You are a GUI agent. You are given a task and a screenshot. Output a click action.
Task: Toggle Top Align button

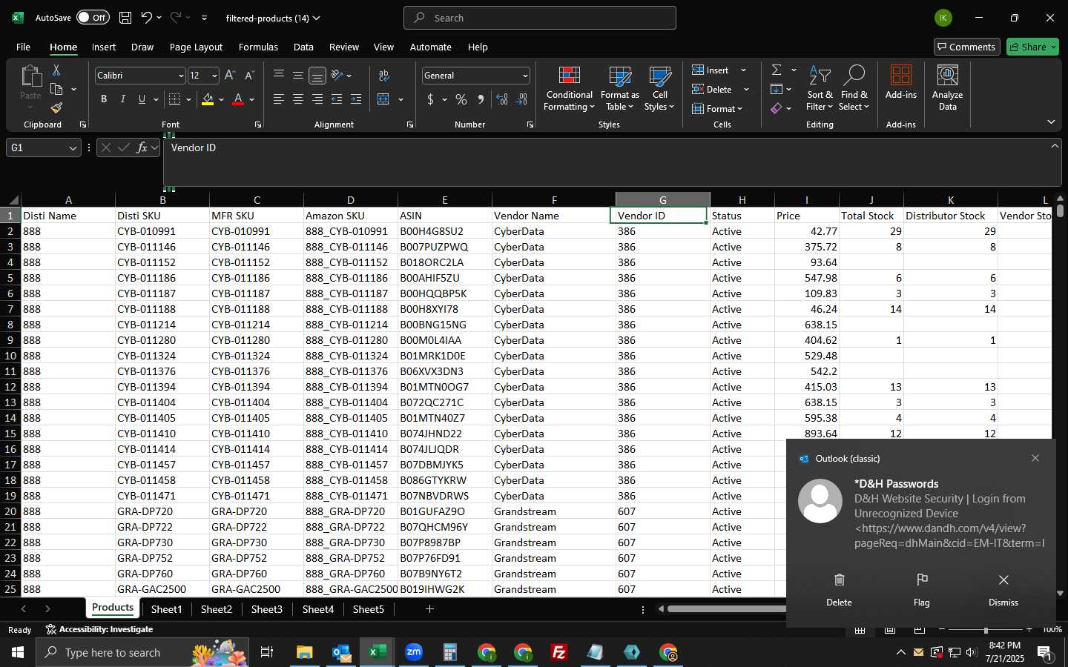pos(278,76)
